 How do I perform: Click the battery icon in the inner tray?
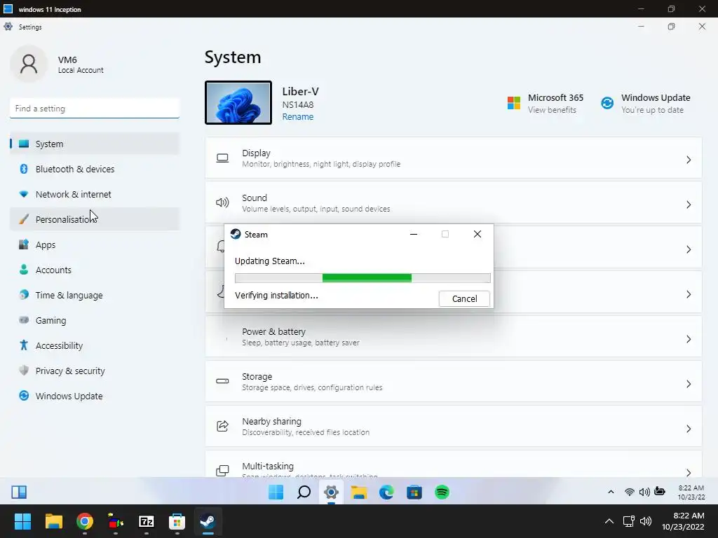(660, 491)
